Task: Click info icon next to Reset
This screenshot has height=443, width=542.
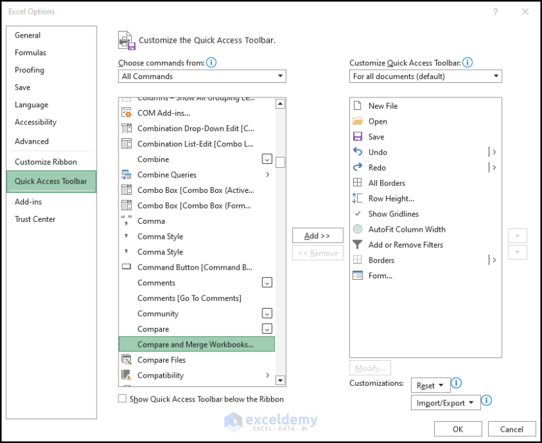Action: 456,383
